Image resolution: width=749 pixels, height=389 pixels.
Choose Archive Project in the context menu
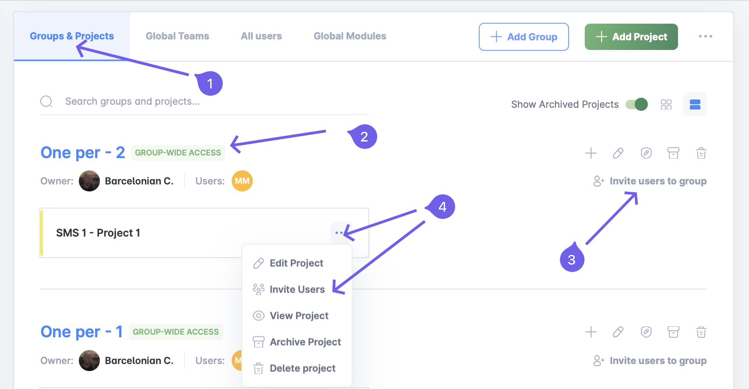pos(305,342)
